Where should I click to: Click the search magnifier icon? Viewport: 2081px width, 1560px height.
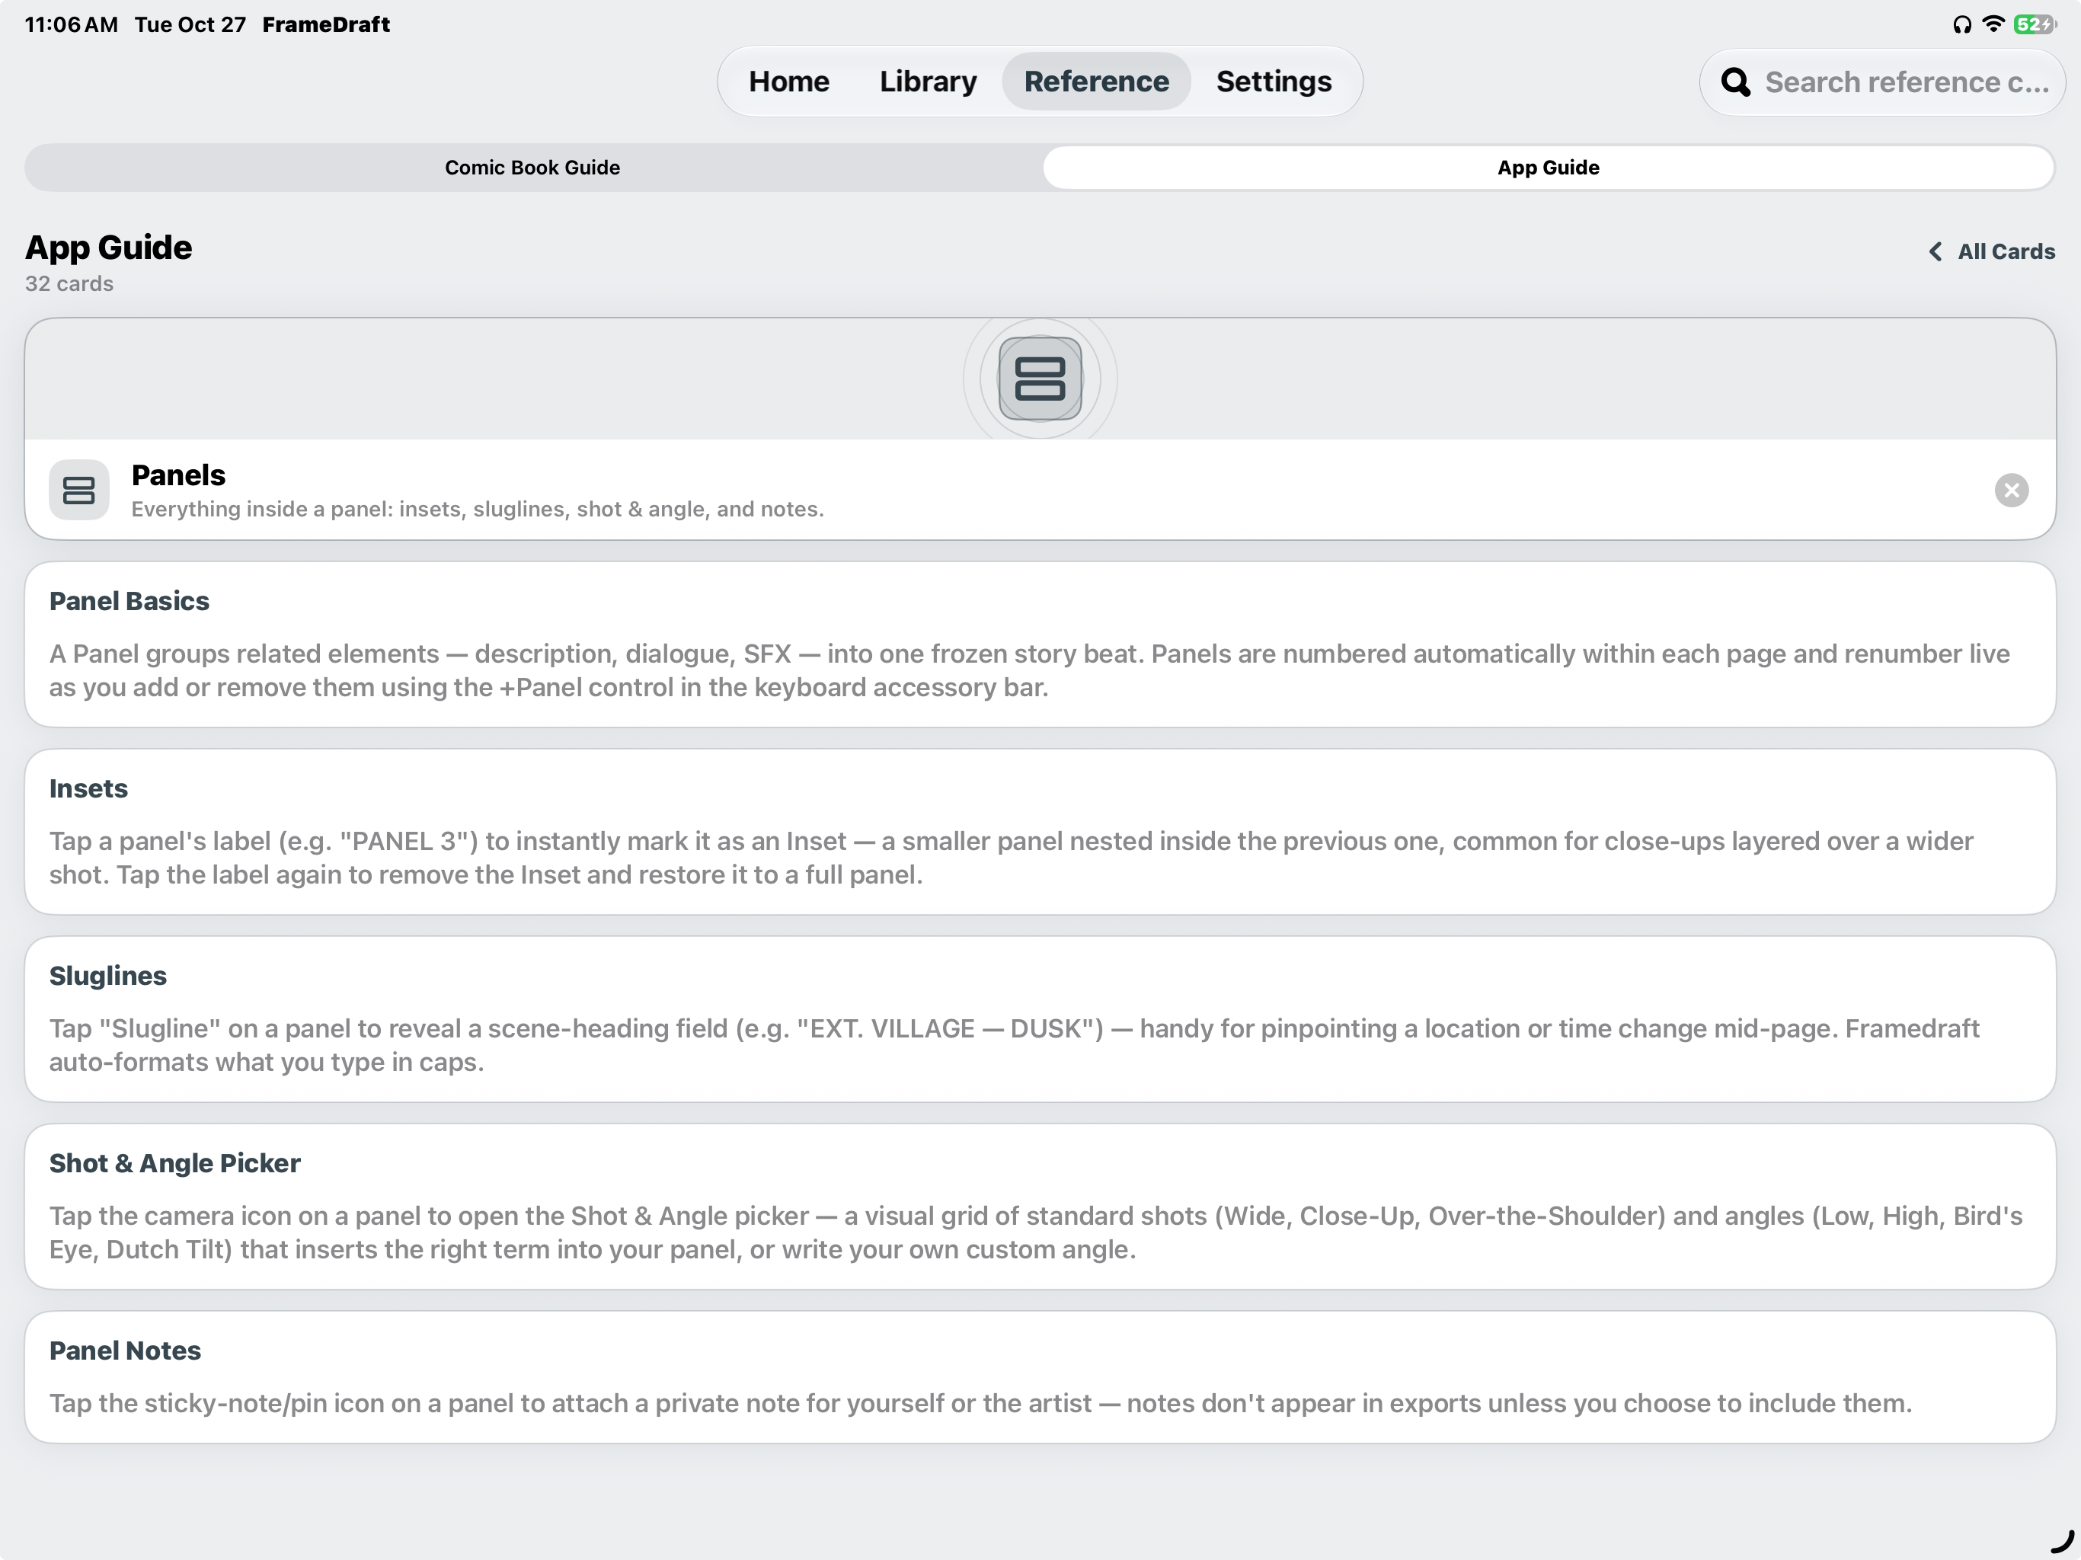pyautogui.click(x=1736, y=83)
